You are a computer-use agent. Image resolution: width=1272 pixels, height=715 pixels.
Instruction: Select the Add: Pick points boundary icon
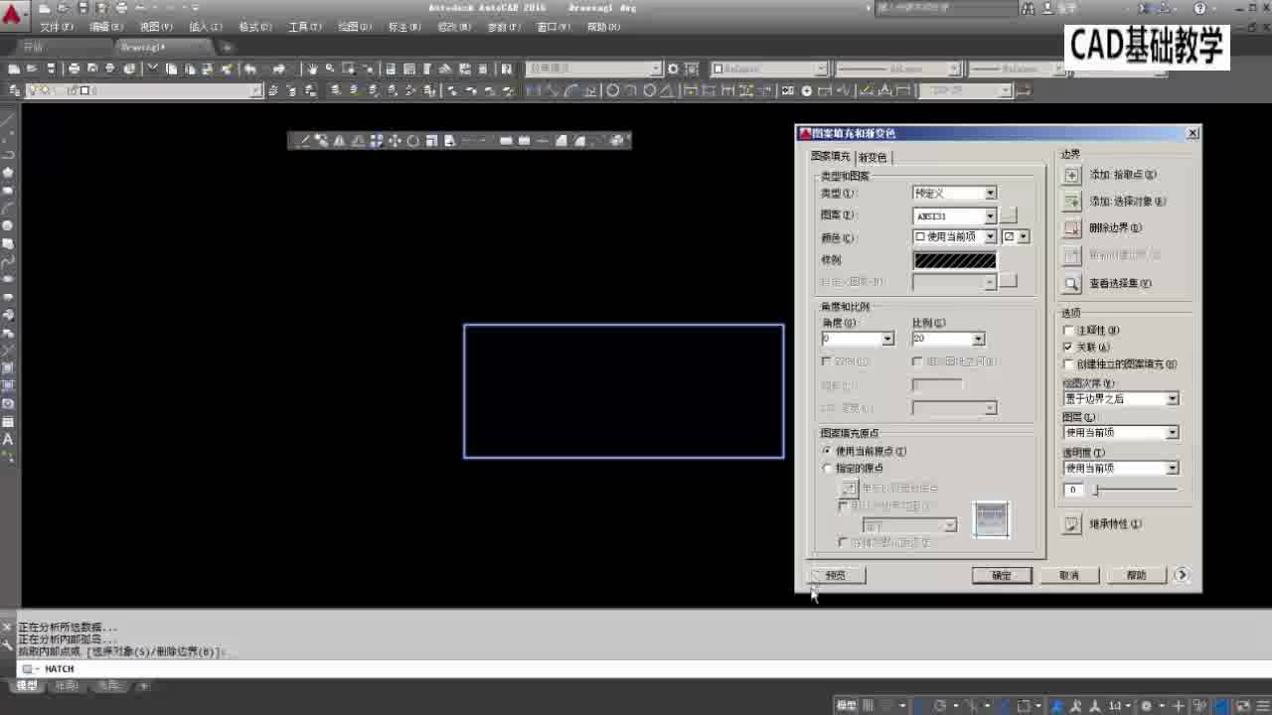click(x=1071, y=175)
